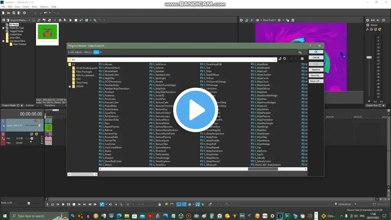
Task: Click the Save project icon in main toolbar
Action: coord(14,13)
